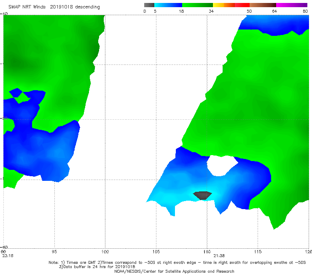This screenshot has width=312, height=274.
Task: Click the longitude axis label '110'
Action: click(207, 252)
